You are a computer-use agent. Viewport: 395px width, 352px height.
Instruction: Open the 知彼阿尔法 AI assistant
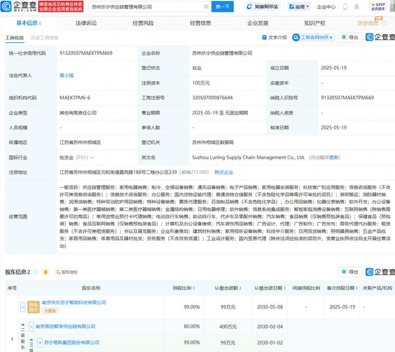(262, 7)
